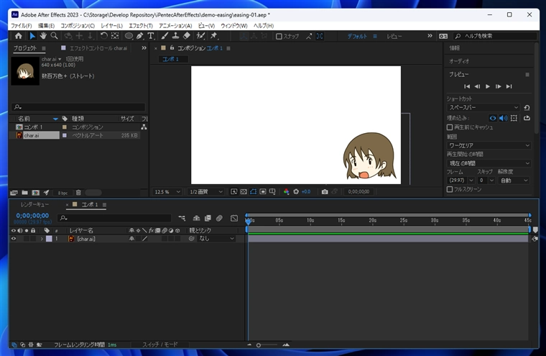Open the 編集(E) menu
Viewport: 546px width, 356px height.
[46, 26]
